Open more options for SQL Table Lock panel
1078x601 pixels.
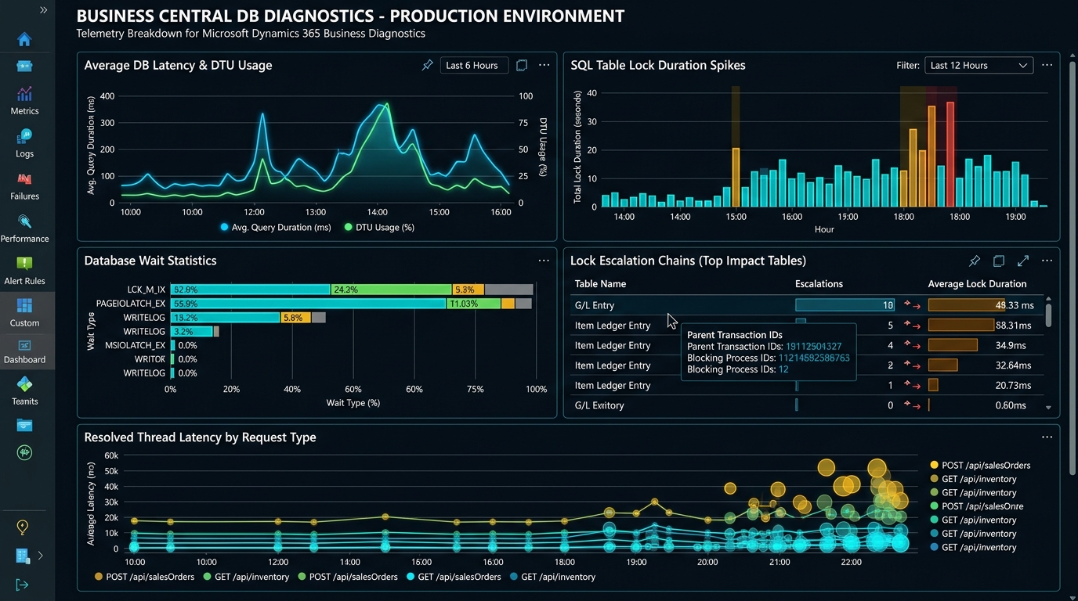pyautogui.click(x=1047, y=66)
